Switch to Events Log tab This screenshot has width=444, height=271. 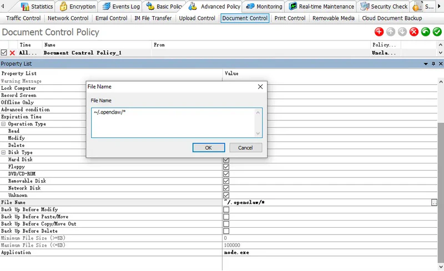[x=121, y=7]
